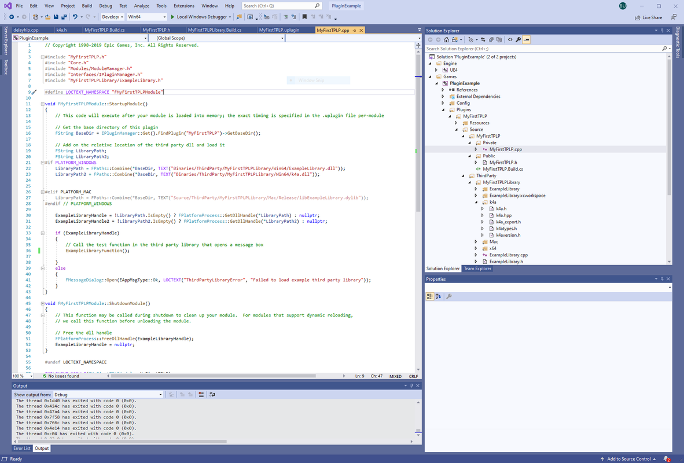Expand the UE4 project node
684x463 pixels.
[x=436, y=70]
